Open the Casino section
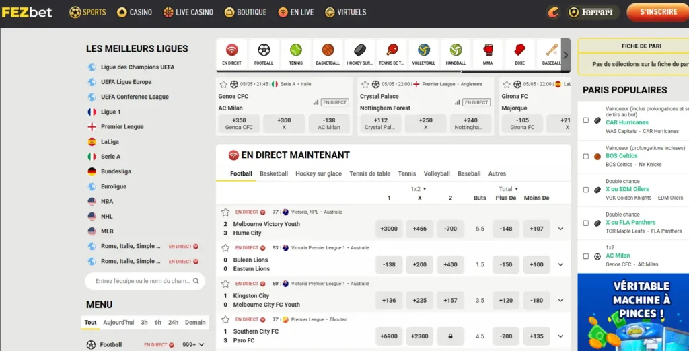This screenshot has height=351, width=689. point(135,12)
